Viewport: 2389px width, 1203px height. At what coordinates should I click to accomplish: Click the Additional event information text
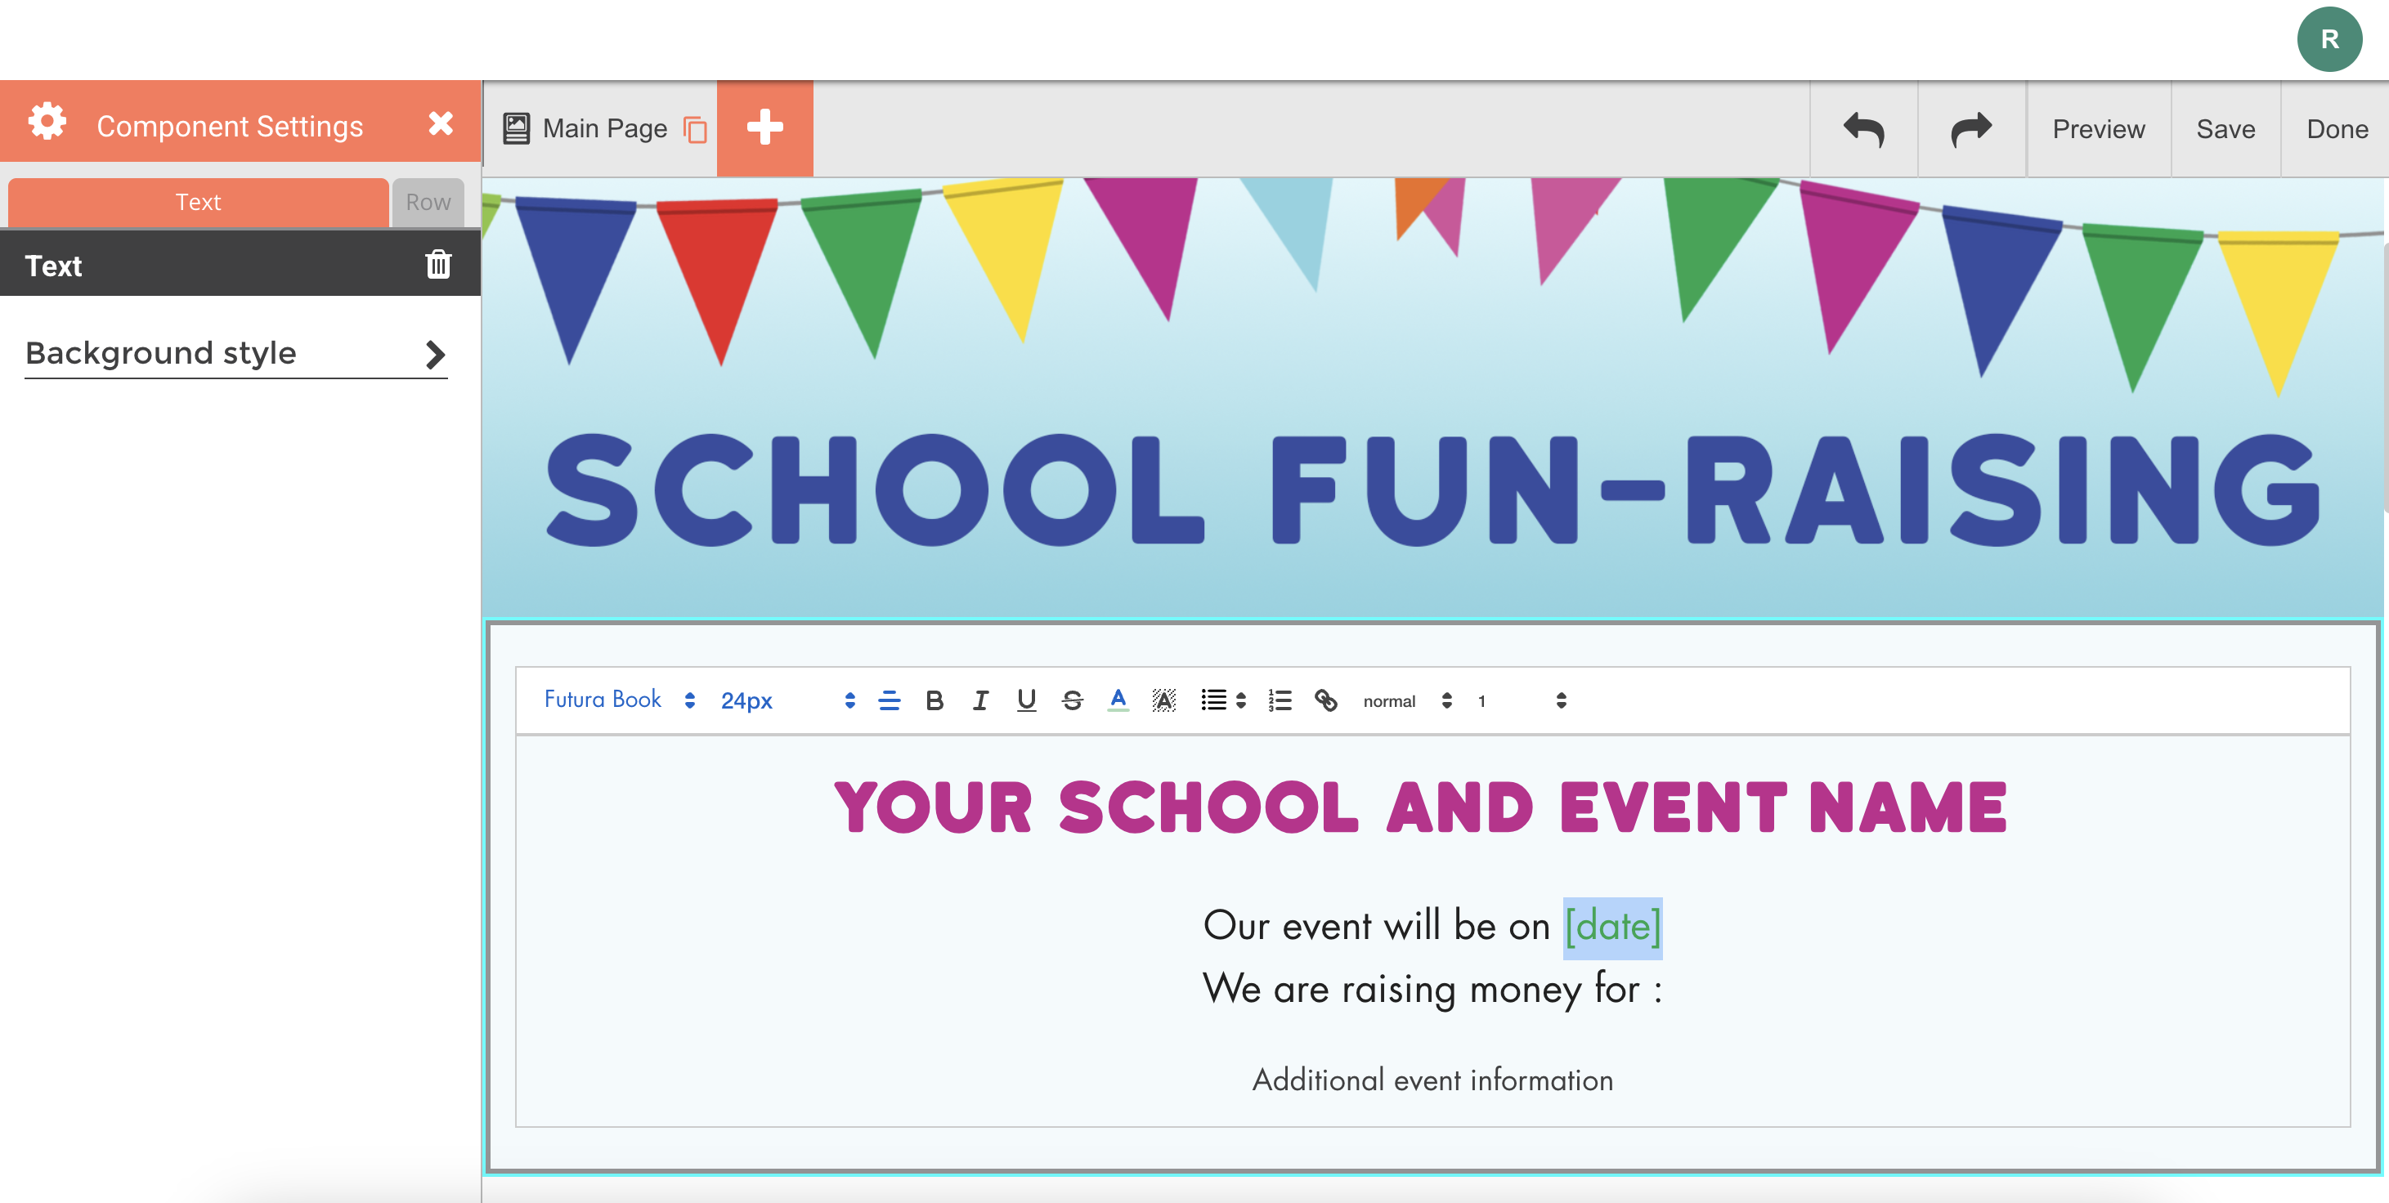(1432, 1080)
